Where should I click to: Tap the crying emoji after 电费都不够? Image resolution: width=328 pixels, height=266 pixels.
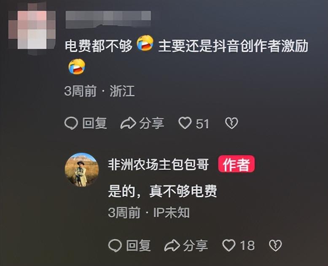coord(145,43)
